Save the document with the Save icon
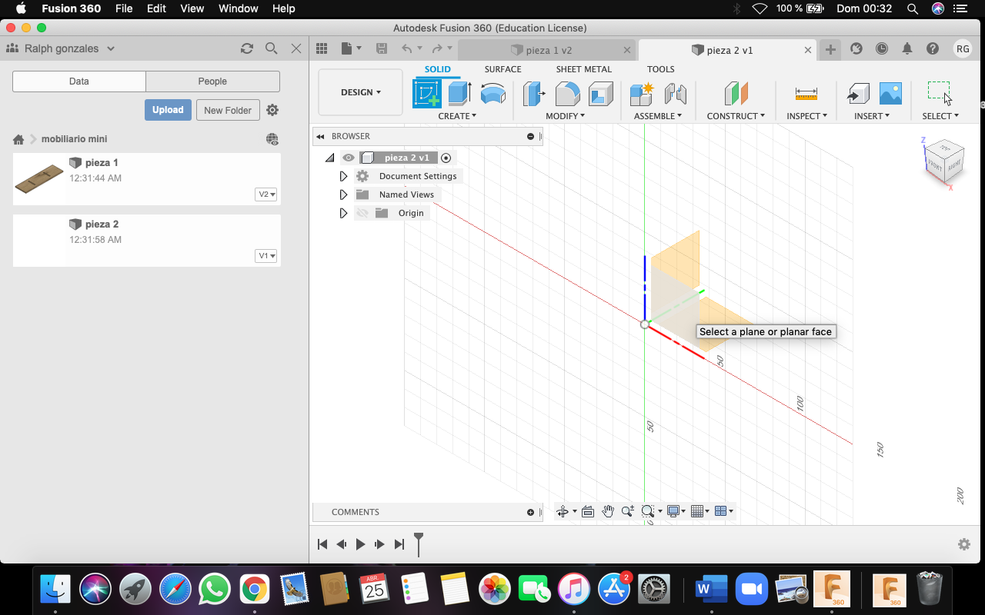The width and height of the screenshot is (985, 615). 381,48
